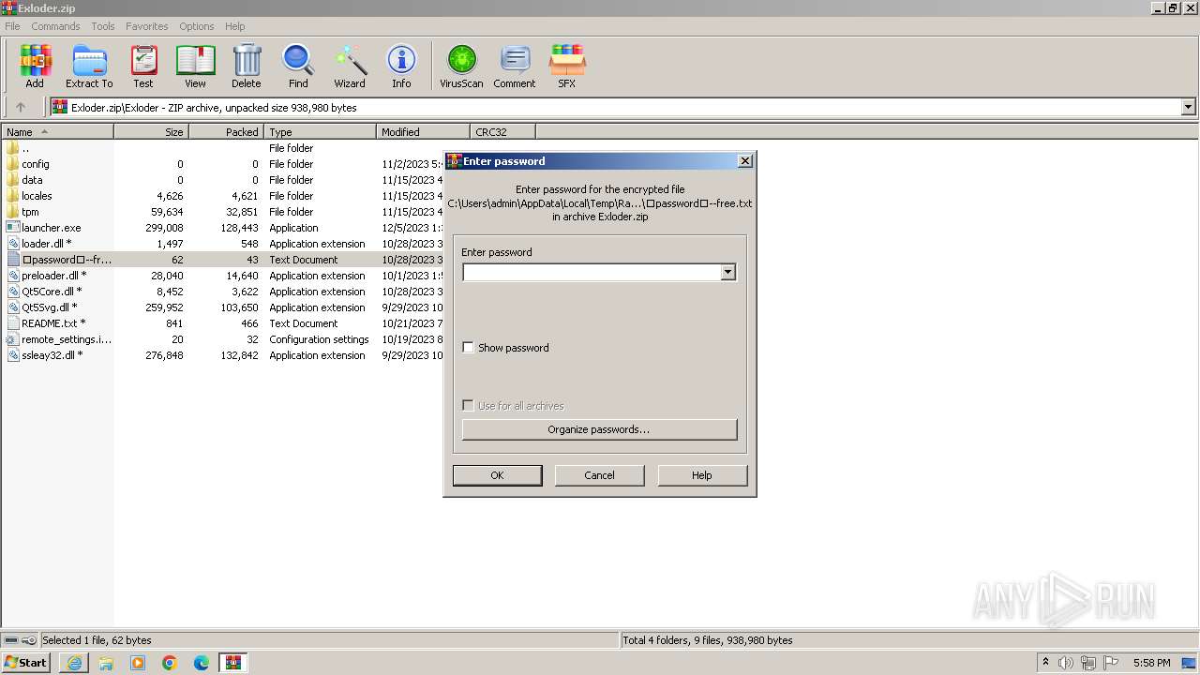
Task: Click the Help button in dialog
Action: click(702, 475)
